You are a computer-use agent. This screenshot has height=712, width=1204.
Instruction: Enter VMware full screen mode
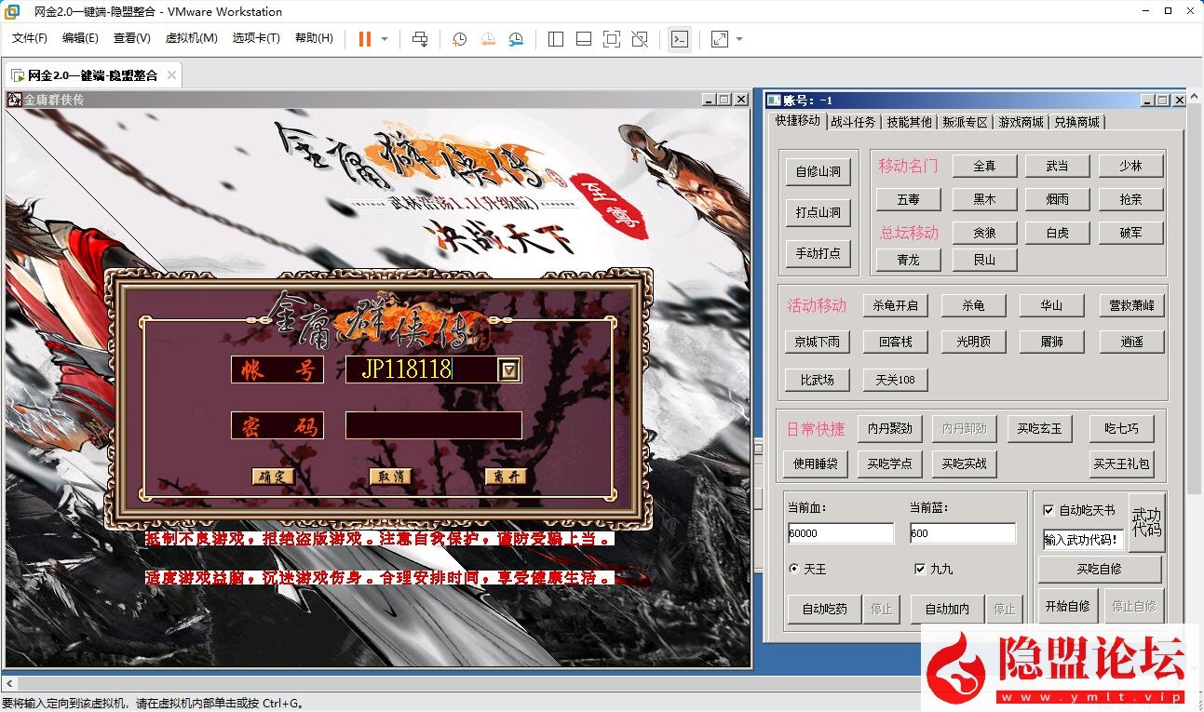pyautogui.click(x=611, y=39)
